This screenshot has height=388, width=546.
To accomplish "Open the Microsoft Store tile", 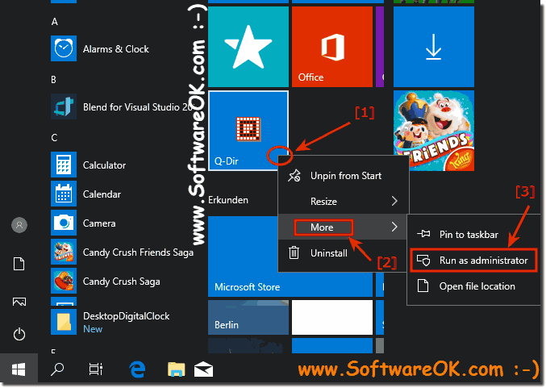I will pos(290,257).
